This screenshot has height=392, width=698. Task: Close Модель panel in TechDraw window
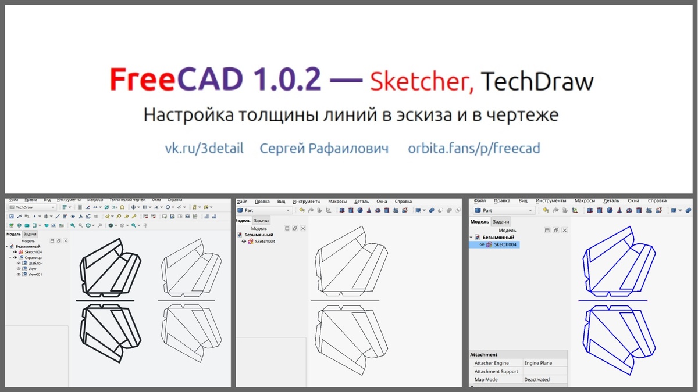pyautogui.click(x=66, y=240)
